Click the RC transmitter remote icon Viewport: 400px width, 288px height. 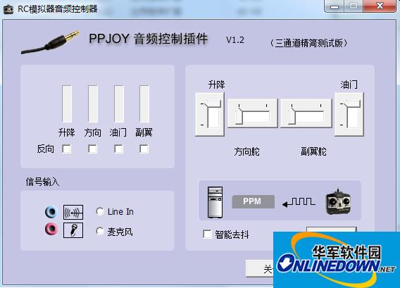[339, 201]
